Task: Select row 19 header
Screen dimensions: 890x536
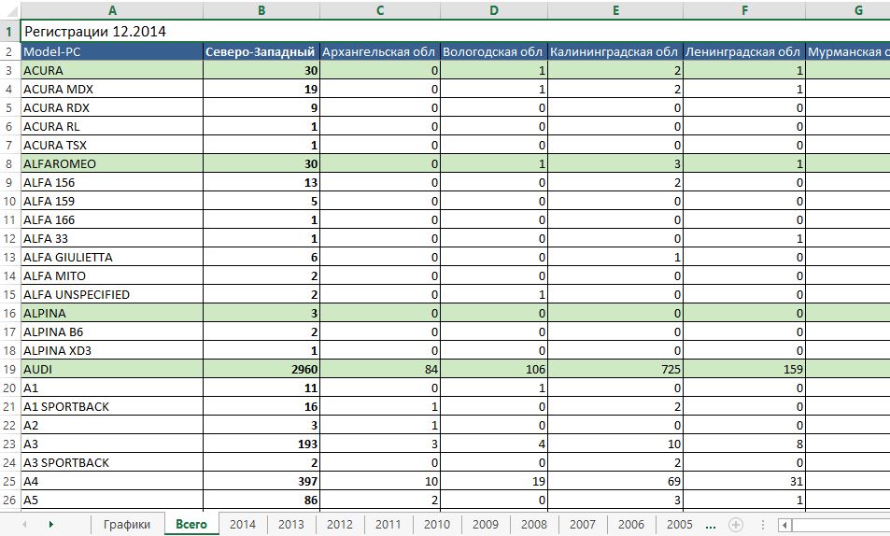Action: pos(9,369)
